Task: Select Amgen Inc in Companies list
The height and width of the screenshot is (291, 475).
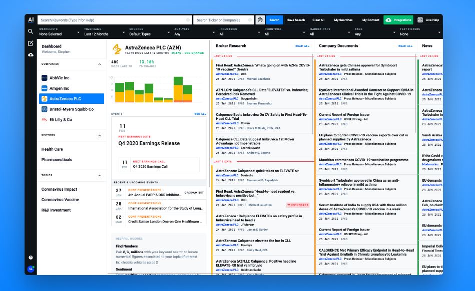Action: tap(72, 88)
